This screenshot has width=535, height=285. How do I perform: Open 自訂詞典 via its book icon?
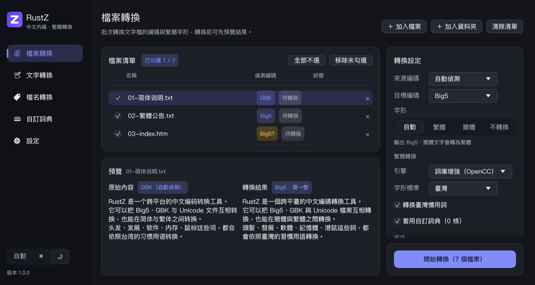coord(17,119)
